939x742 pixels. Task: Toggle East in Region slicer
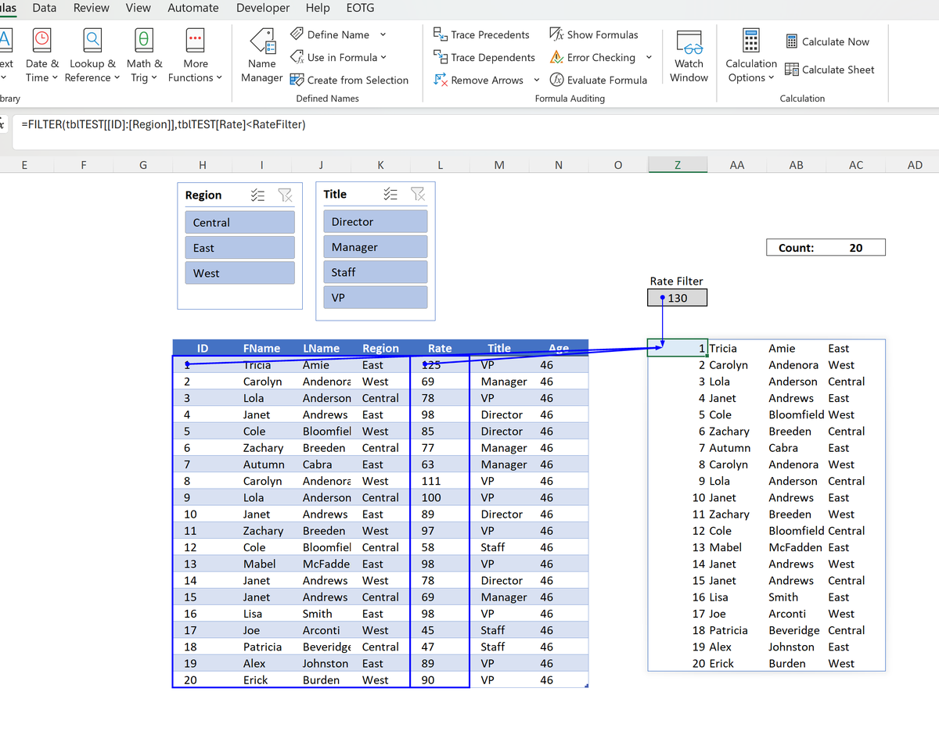click(x=239, y=248)
